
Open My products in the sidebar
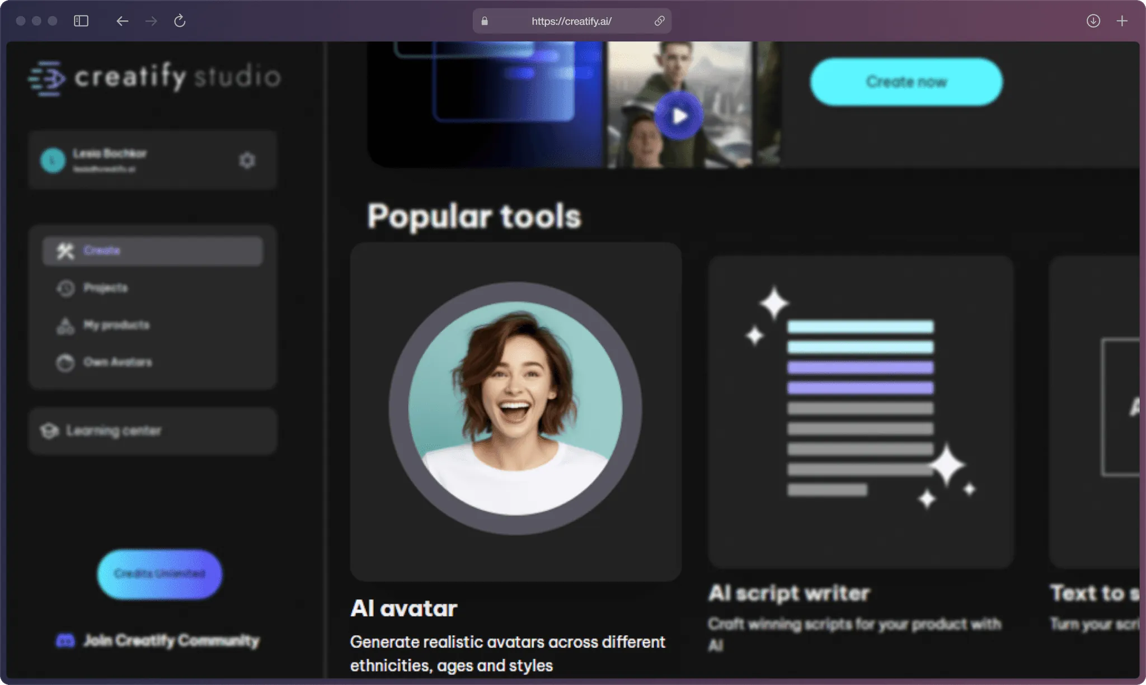pos(153,325)
